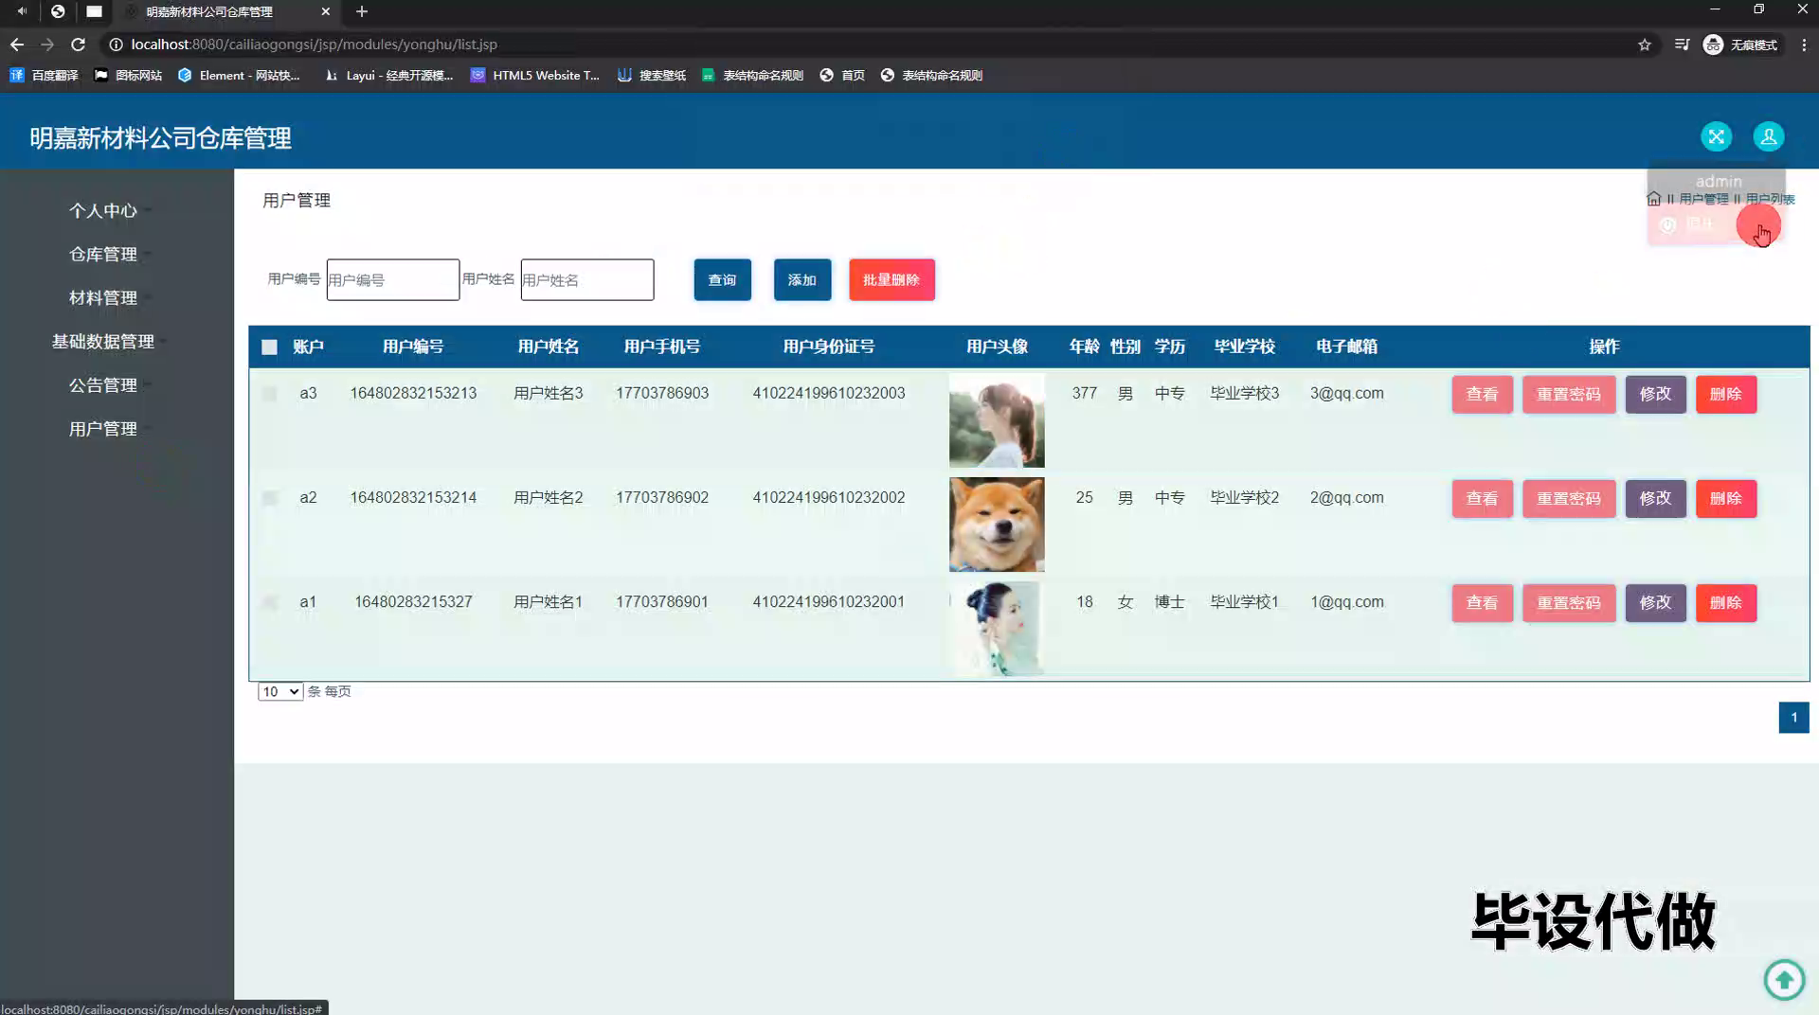1819x1015 pixels.
Task: Click the 批量删除 batch delete button
Action: pyautogui.click(x=891, y=280)
